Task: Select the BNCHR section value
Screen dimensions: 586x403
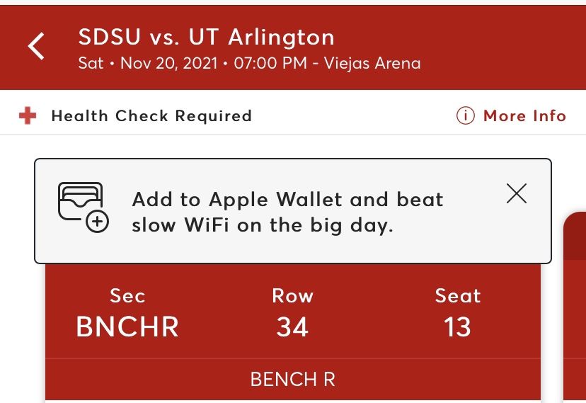Action: point(127,327)
